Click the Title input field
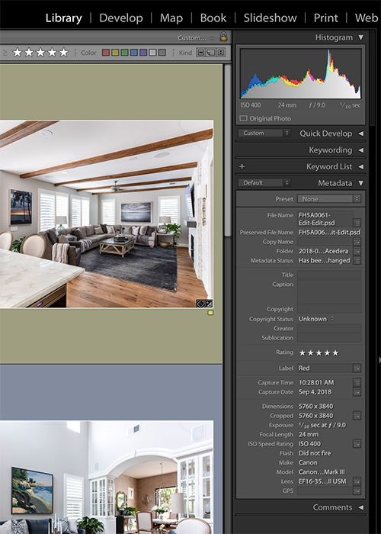This screenshot has width=381, height=534. coord(329,275)
